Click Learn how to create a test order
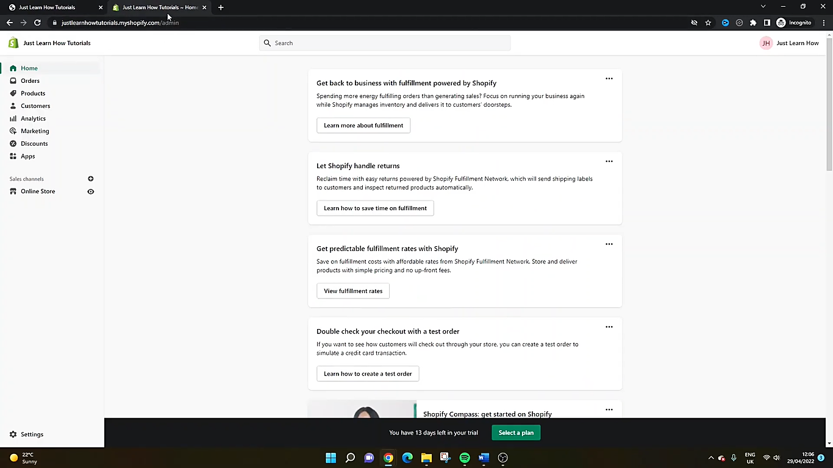 (368, 374)
